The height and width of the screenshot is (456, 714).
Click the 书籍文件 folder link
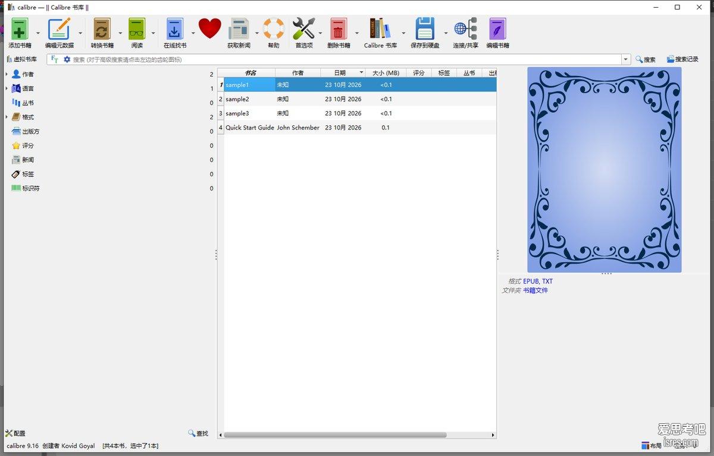click(535, 290)
